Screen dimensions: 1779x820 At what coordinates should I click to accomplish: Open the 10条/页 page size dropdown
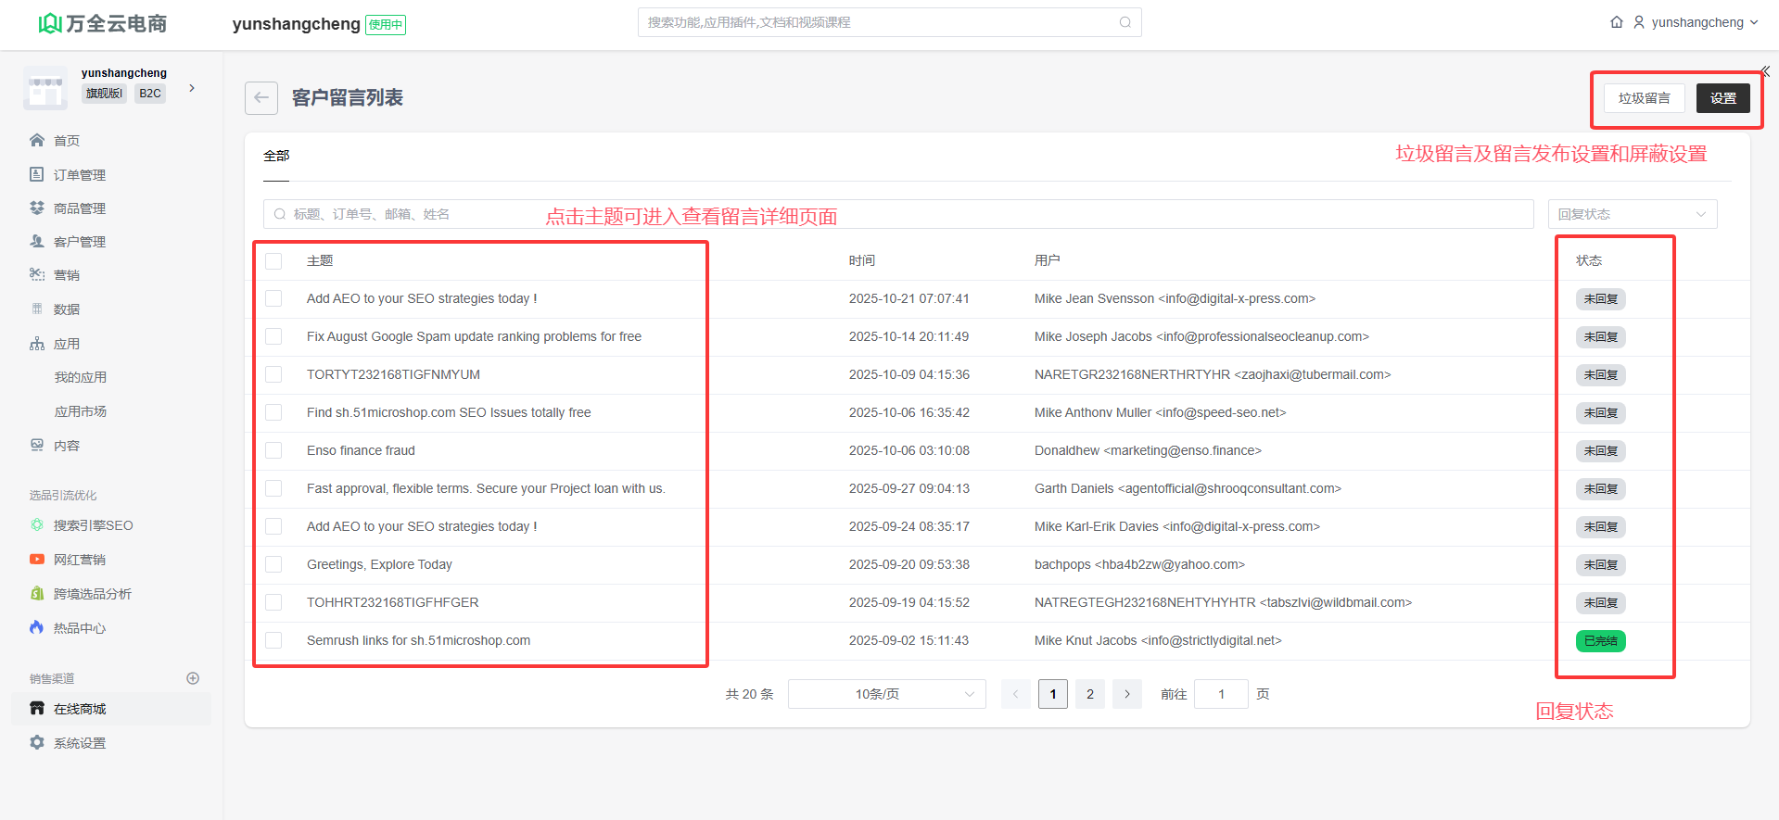coord(886,694)
